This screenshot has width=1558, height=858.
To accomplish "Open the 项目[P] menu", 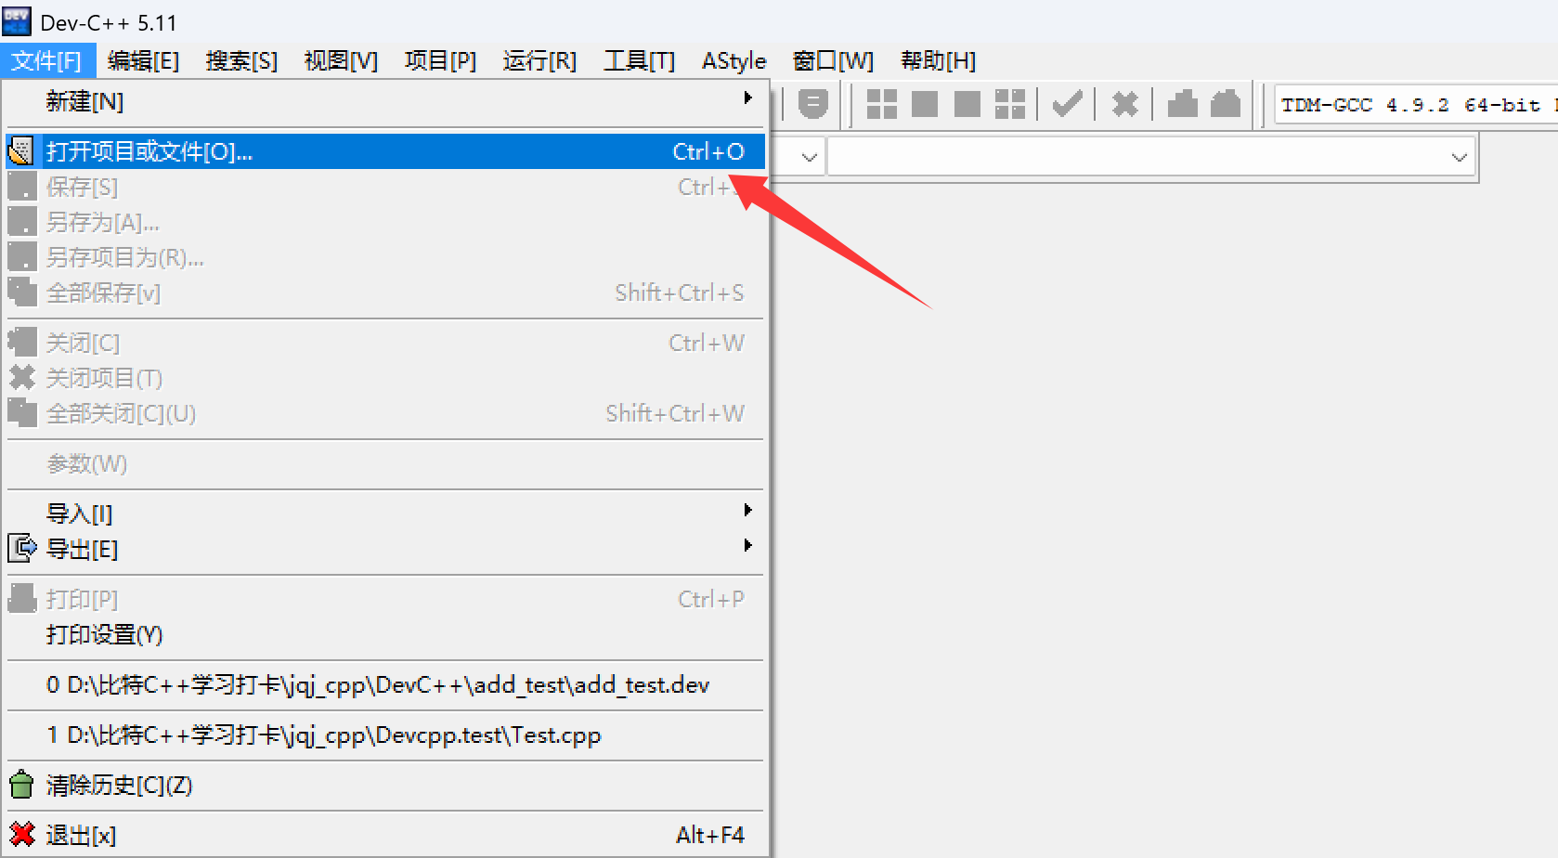I will tap(440, 61).
